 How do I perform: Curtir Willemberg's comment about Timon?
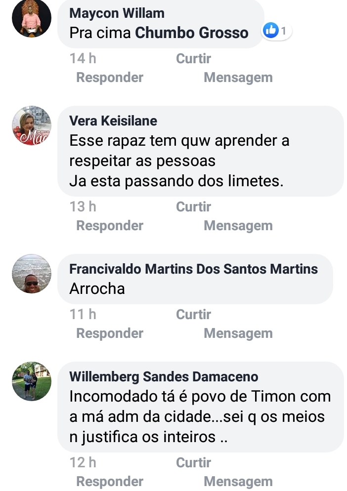coord(193,463)
